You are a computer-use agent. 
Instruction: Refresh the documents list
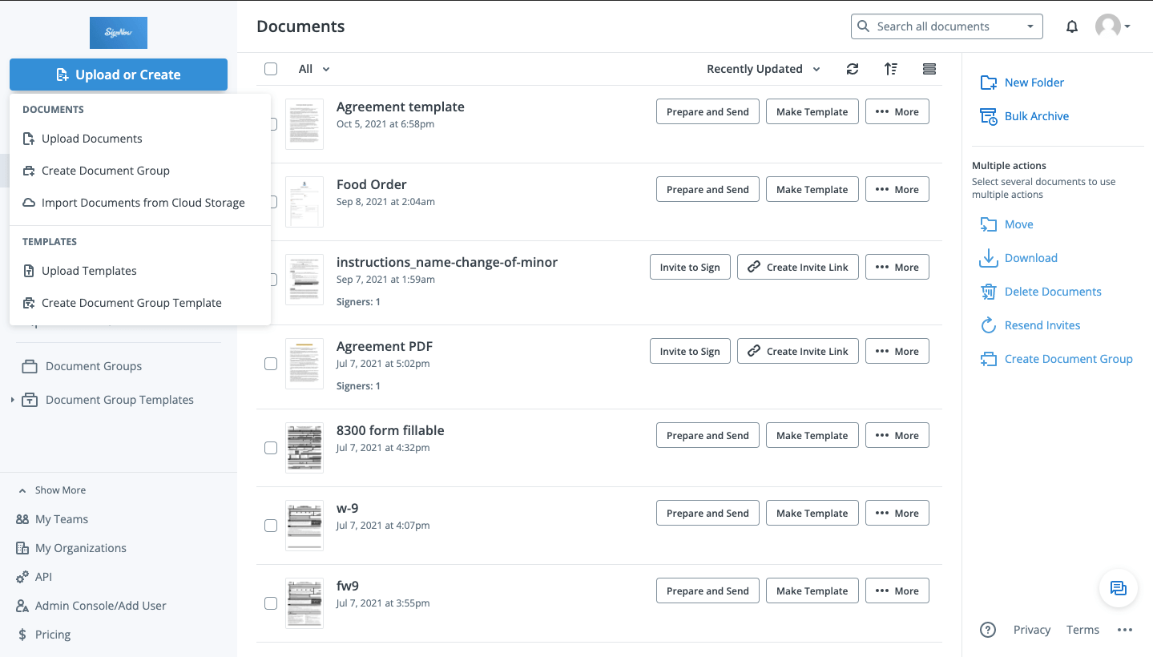(x=852, y=69)
